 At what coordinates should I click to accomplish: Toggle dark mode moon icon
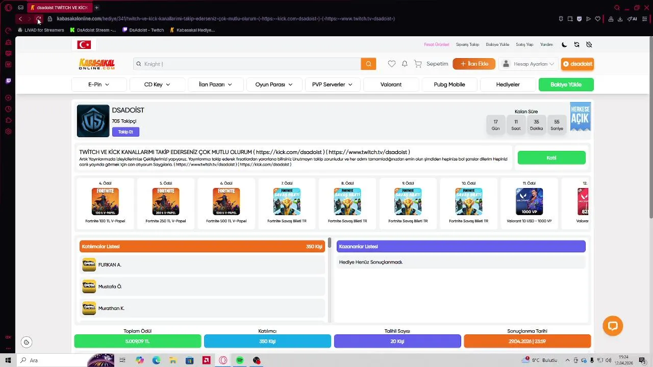[564, 44]
